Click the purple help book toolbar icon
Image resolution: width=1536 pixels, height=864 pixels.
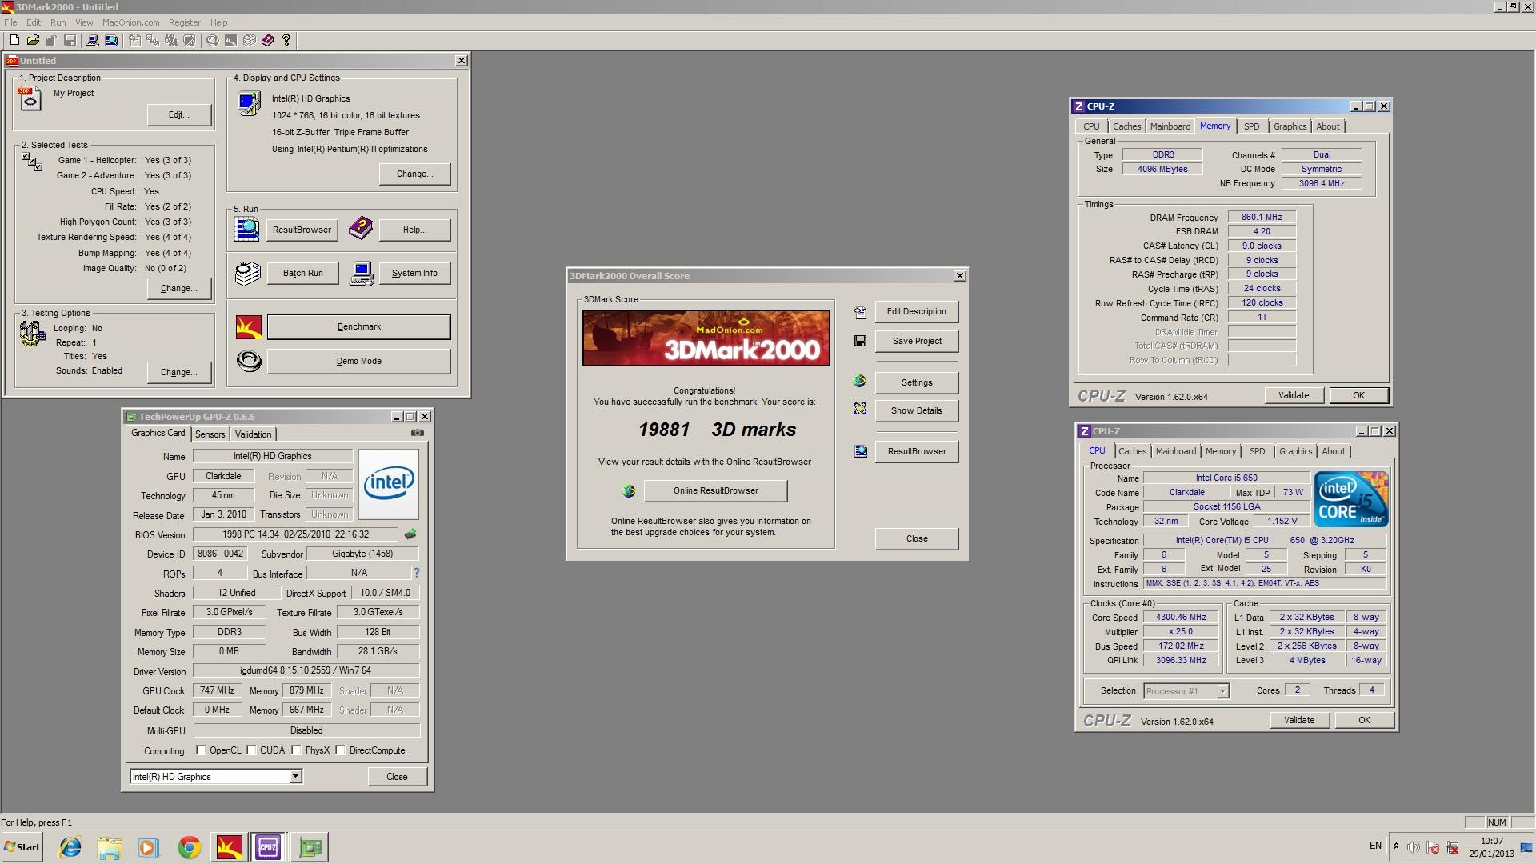[268, 40]
